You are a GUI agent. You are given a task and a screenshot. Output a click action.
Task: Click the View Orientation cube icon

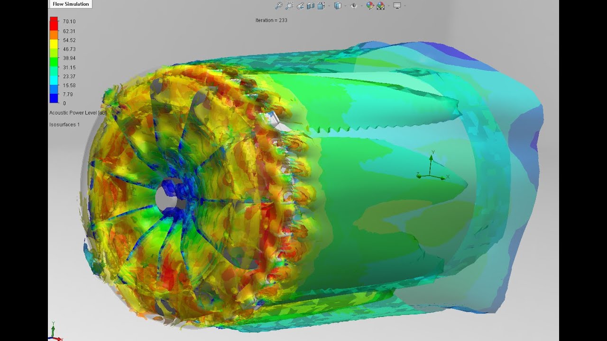click(321, 6)
